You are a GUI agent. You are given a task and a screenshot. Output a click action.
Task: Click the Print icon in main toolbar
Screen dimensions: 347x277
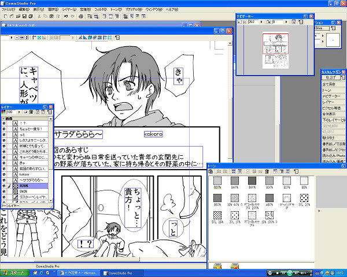(x=81, y=16)
